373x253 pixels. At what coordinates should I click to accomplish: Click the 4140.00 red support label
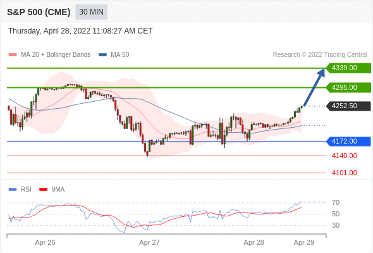344,156
